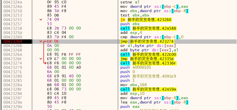The image size is (237, 110).
Task: Click opcode bytes E8 06 73 00 00
Action: (64, 89)
